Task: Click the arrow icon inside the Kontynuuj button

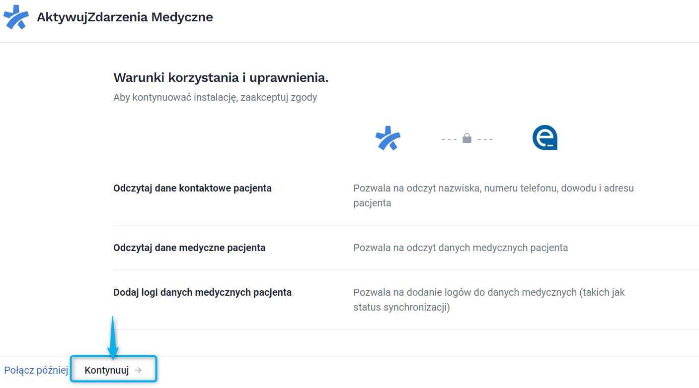Action: click(x=139, y=370)
